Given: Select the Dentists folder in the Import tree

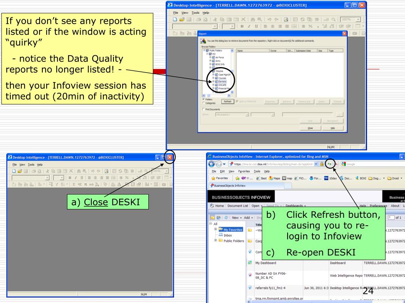Looking at the screenshot, I should (x=222, y=81).
